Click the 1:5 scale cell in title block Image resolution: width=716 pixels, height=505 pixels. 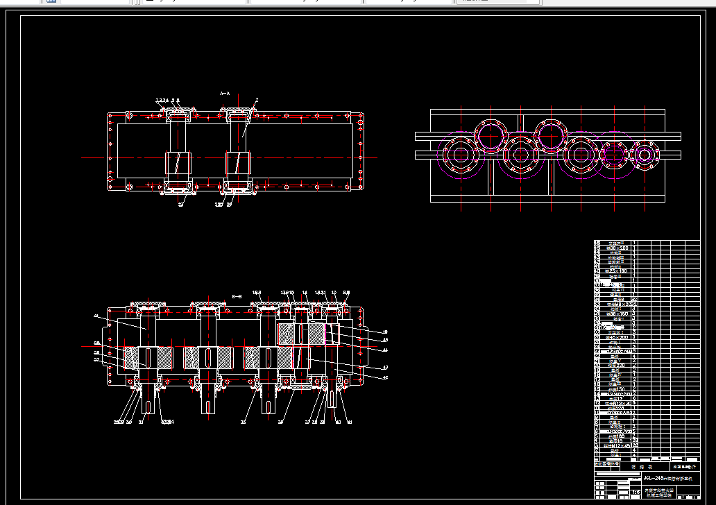click(x=636, y=493)
